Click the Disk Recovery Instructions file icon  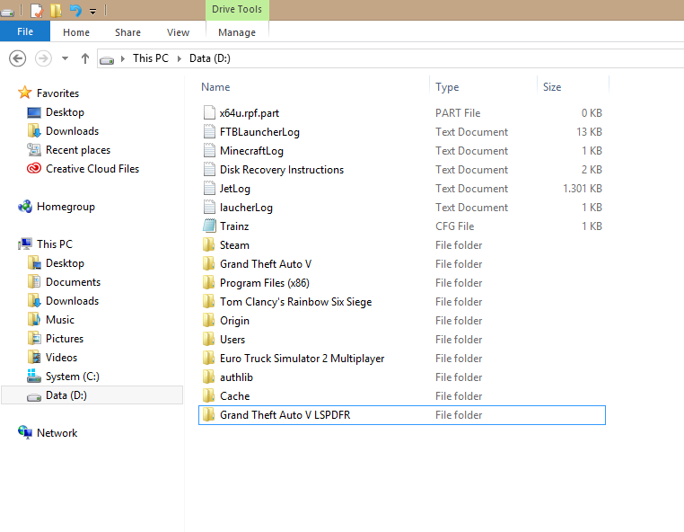[209, 170]
